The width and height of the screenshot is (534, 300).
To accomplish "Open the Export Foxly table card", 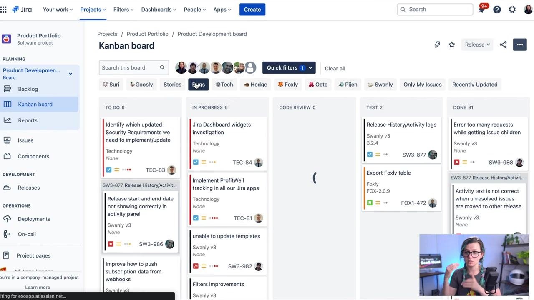I will click(401, 188).
